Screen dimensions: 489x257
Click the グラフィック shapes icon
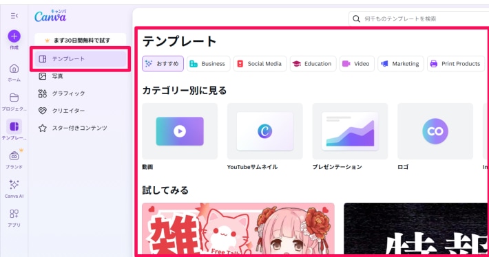tap(43, 93)
